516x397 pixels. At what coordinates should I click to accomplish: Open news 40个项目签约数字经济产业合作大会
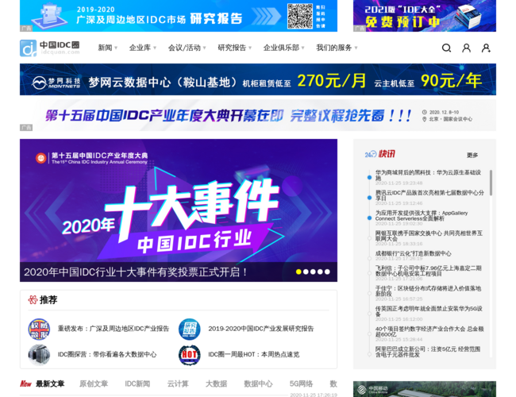point(429,331)
